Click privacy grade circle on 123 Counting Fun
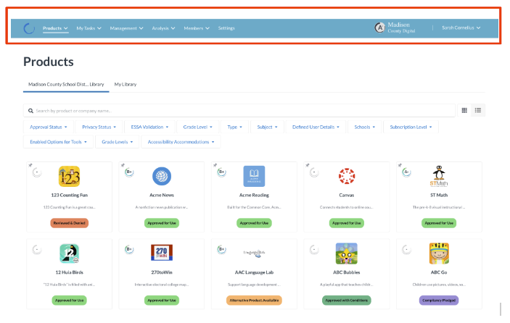510x323 pixels. point(37,172)
